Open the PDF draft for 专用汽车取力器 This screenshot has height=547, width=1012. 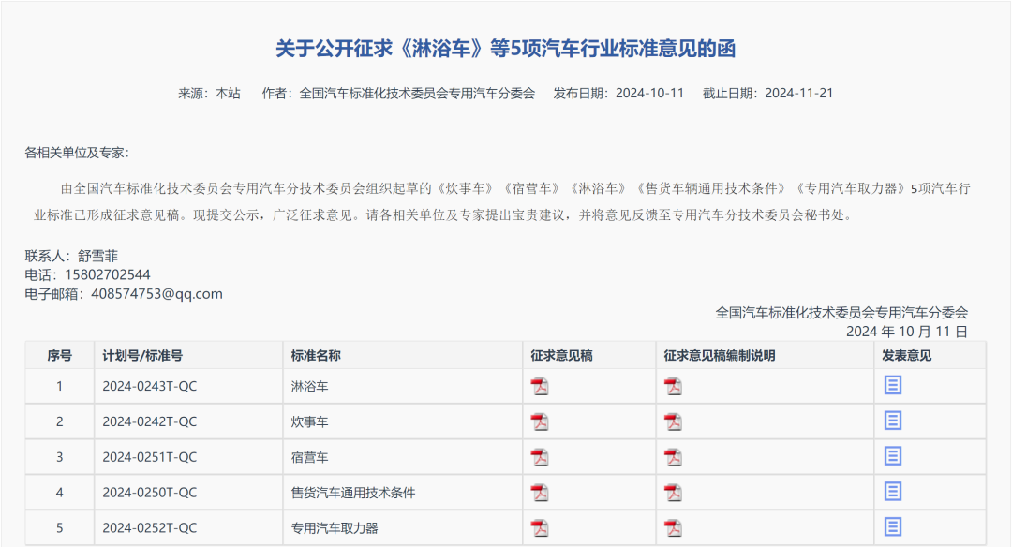click(x=541, y=526)
